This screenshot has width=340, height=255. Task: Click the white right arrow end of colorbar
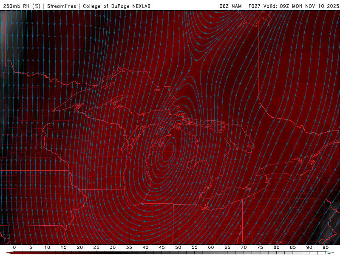tap(330, 253)
